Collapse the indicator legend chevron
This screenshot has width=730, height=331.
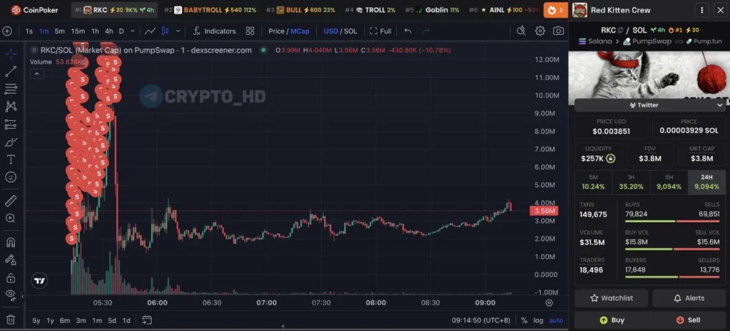coord(37,73)
